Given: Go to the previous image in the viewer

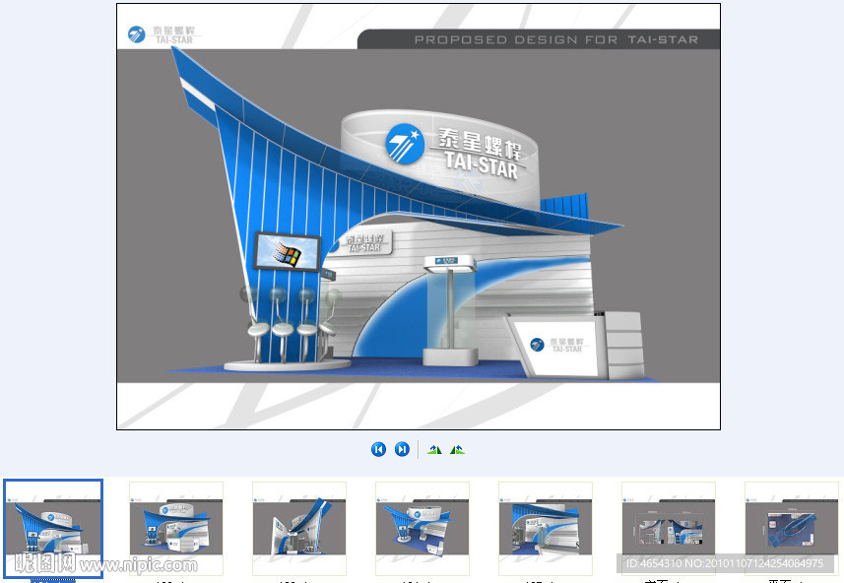Looking at the screenshot, I should 378,449.
